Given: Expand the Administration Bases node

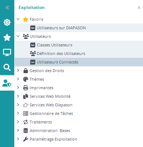Looking at the screenshot, I should click(x=18, y=131).
